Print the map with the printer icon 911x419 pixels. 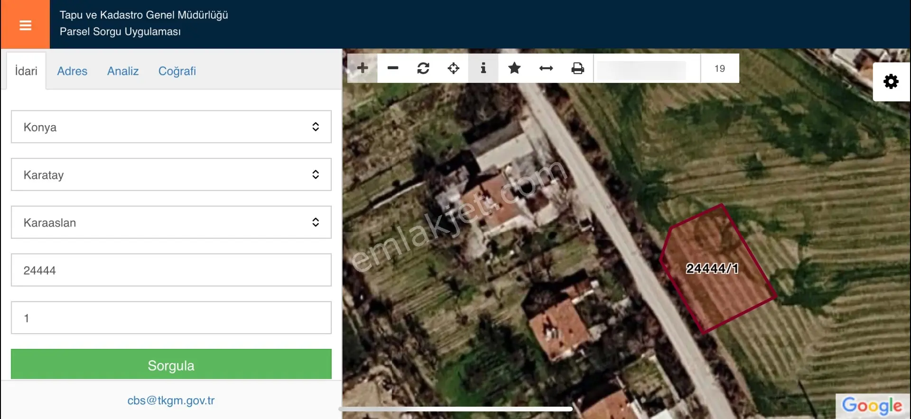577,68
